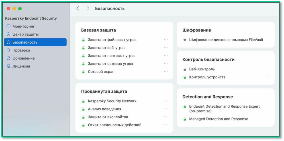Click lock icon beside Защита от веб-угроз
Screen dimensions: 284x141
click(x=83, y=48)
